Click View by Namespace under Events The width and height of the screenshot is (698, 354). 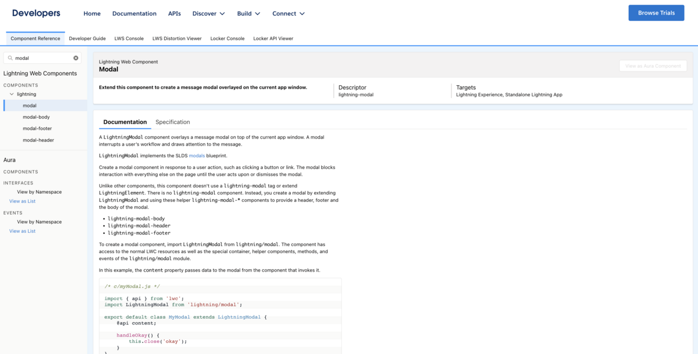(39, 221)
